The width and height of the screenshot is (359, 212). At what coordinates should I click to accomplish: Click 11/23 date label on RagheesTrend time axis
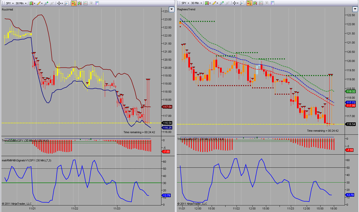[x=291, y=208]
